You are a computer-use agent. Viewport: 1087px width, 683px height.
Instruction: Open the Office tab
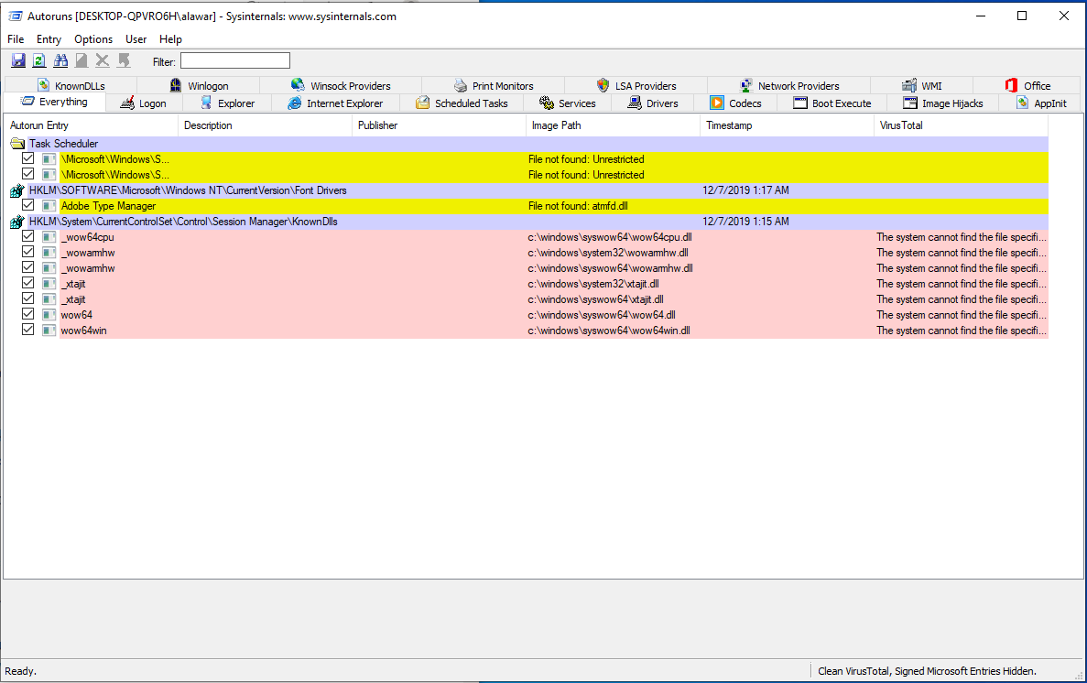(x=1027, y=85)
